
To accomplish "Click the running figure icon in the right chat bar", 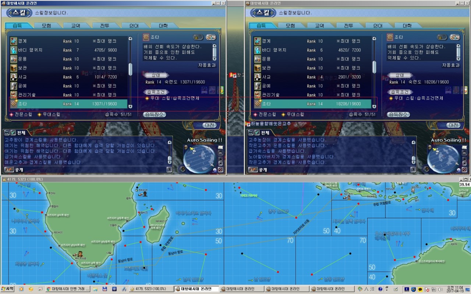I will pyautogui.click(x=413, y=169).
